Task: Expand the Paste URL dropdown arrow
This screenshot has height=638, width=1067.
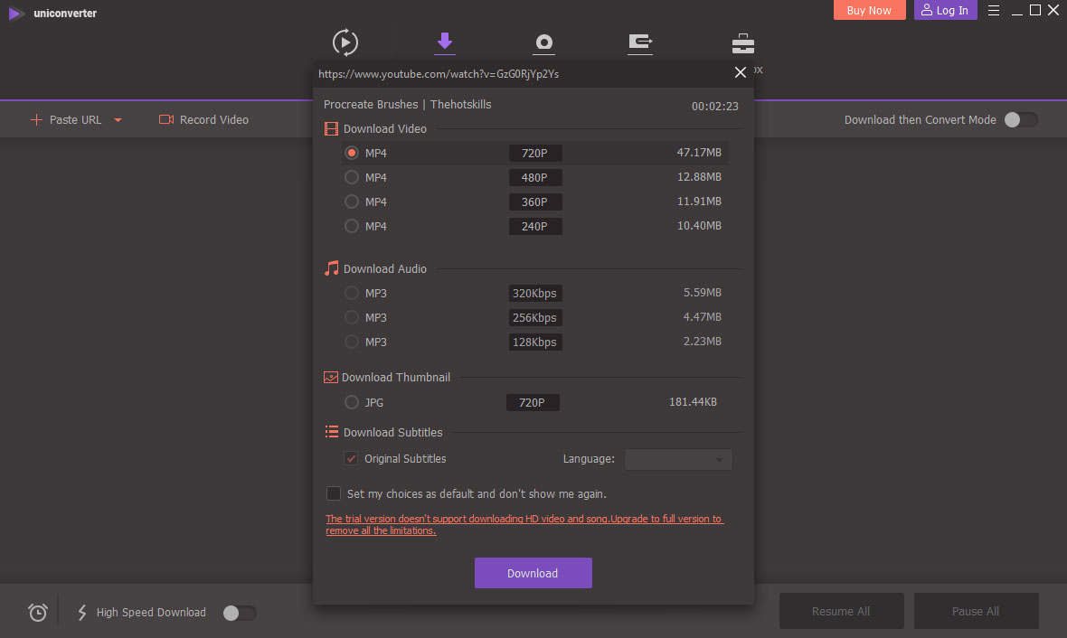Action: [x=118, y=120]
